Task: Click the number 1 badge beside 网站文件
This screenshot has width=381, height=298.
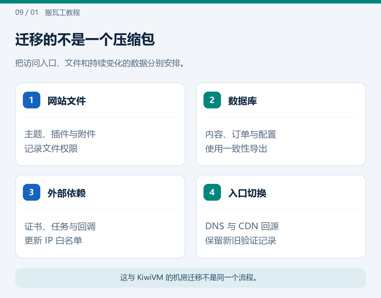Action: point(31,100)
